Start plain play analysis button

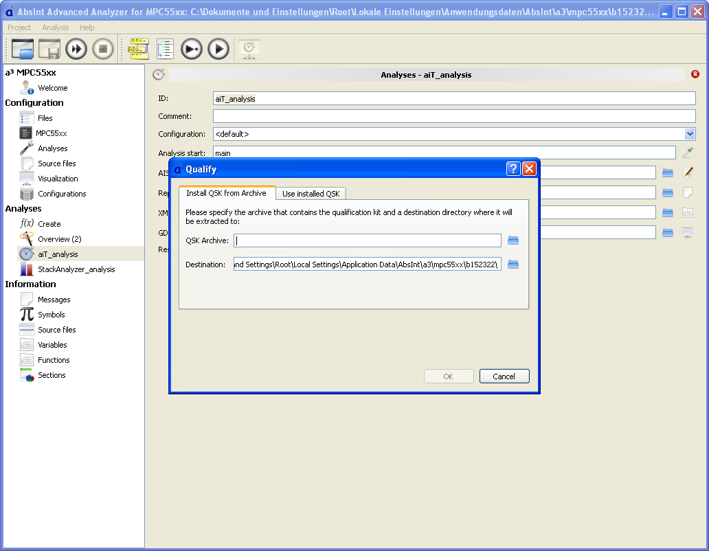[218, 49]
